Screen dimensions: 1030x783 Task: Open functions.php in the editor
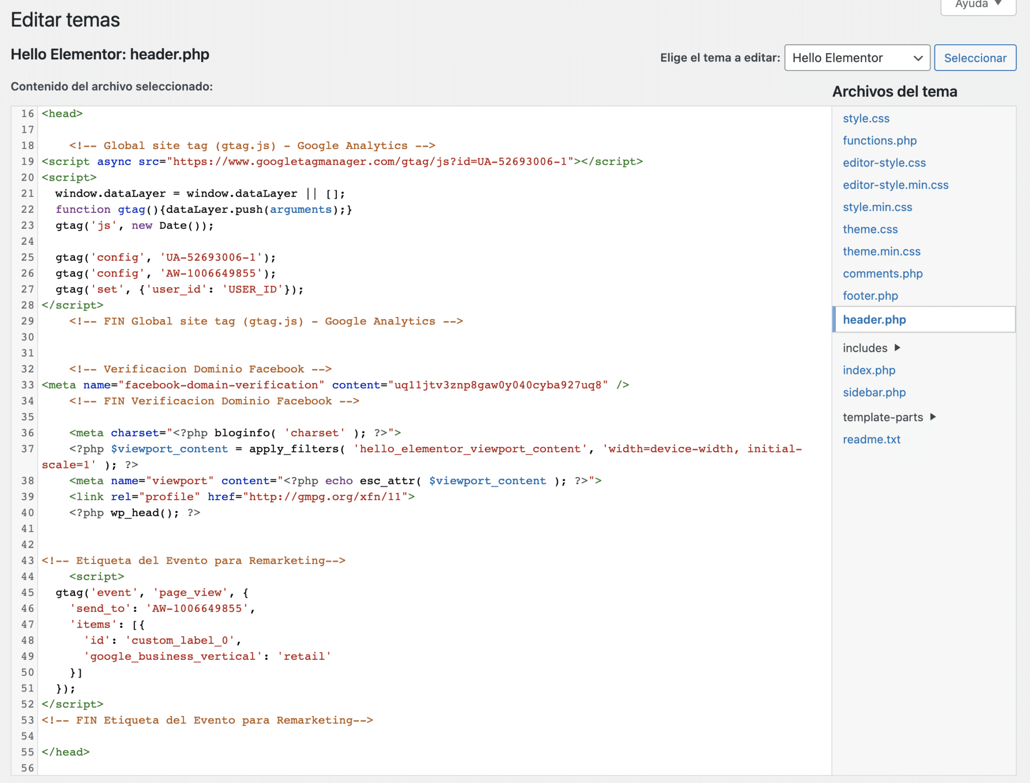[x=879, y=140]
